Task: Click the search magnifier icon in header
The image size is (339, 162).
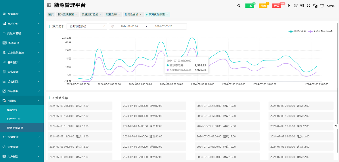Action: coord(239,6)
